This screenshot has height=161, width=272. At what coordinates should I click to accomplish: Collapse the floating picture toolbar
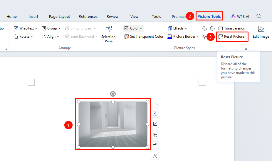(156, 105)
